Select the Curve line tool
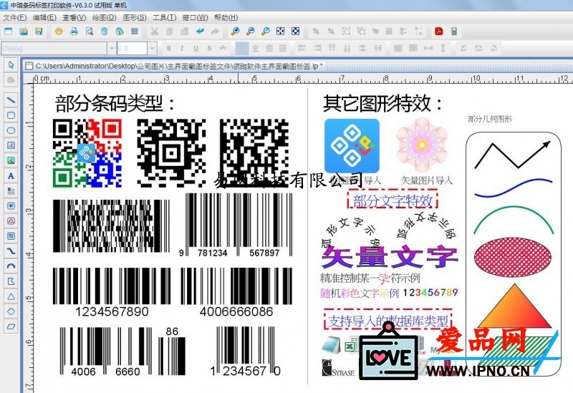Viewport: 573px width, 393px height. [x=11, y=251]
